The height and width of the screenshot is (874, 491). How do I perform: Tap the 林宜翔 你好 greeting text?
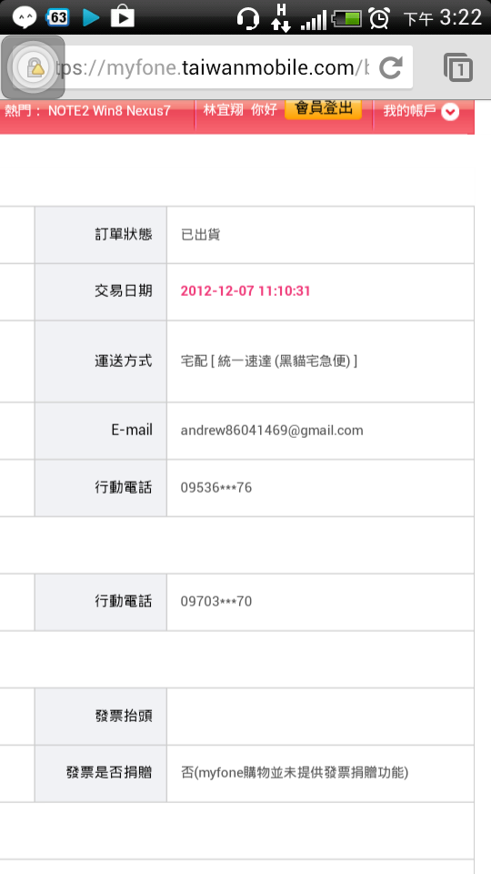pos(240,110)
